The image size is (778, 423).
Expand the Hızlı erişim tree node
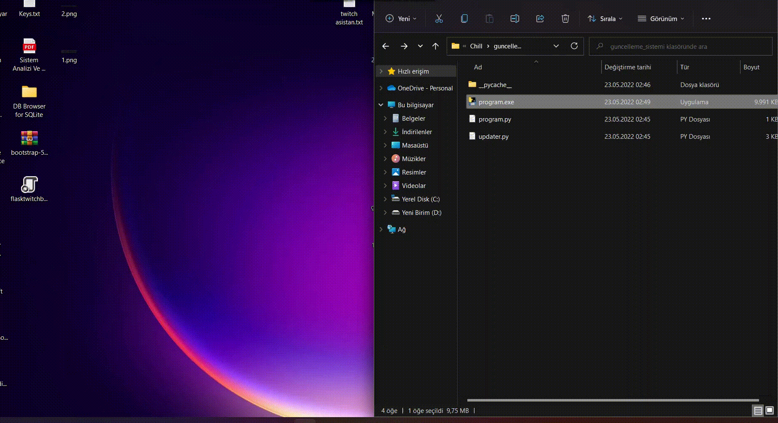[381, 71]
